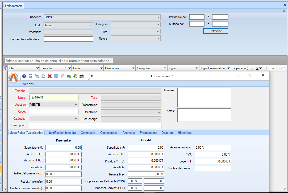Click the orange application logo button
The height and width of the screenshot is (193, 288).
point(14,77)
